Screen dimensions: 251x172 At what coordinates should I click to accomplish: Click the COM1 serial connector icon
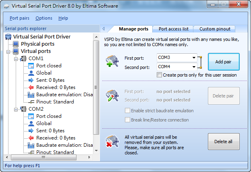pos(23,59)
